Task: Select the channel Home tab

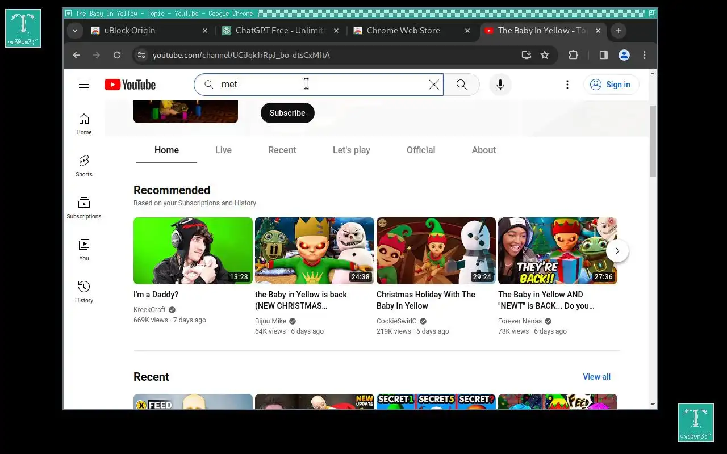Action: tap(166, 150)
